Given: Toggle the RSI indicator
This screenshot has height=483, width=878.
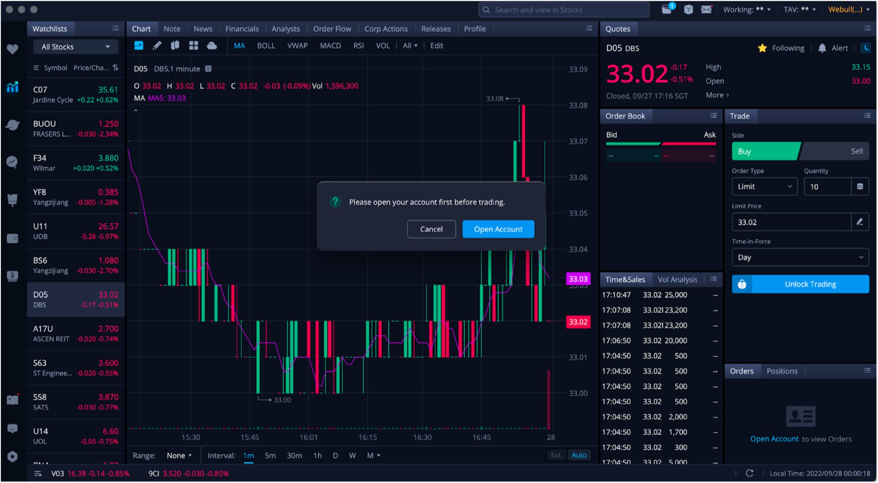Looking at the screenshot, I should (x=358, y=46).
